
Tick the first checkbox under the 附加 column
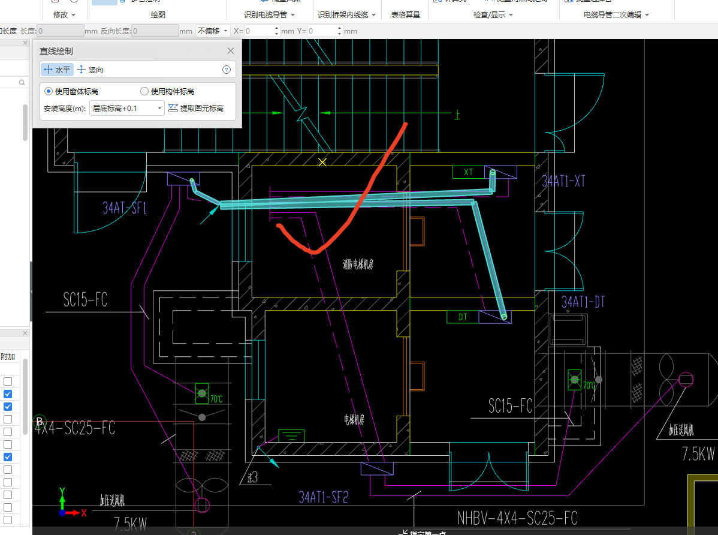(x=8, y=381)
